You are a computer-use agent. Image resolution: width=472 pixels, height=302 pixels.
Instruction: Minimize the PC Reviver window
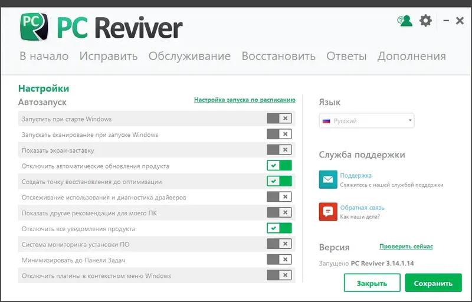(446, 21)
